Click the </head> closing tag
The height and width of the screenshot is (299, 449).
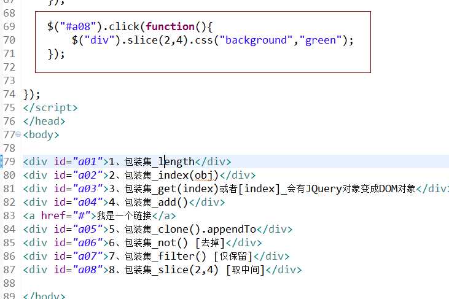click(44, 121)
